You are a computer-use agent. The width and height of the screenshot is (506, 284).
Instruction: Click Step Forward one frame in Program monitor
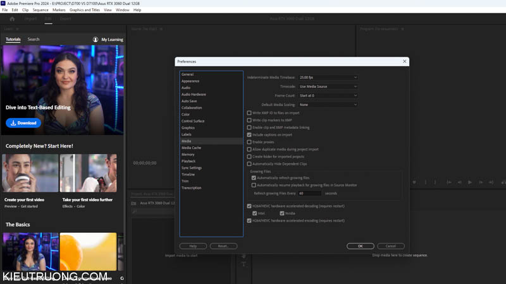(x=481, y=182)
